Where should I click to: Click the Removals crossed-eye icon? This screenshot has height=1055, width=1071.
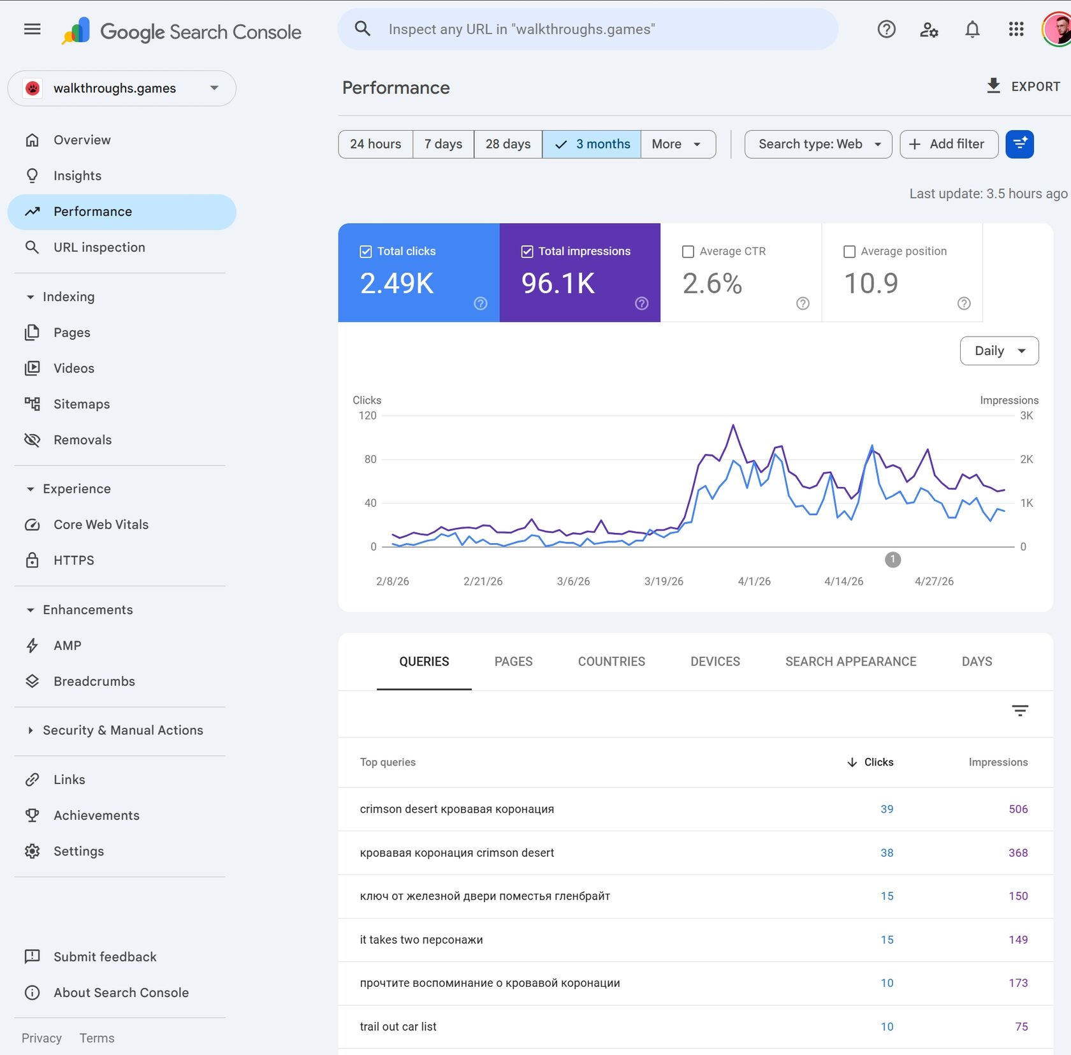pos(32,440)
